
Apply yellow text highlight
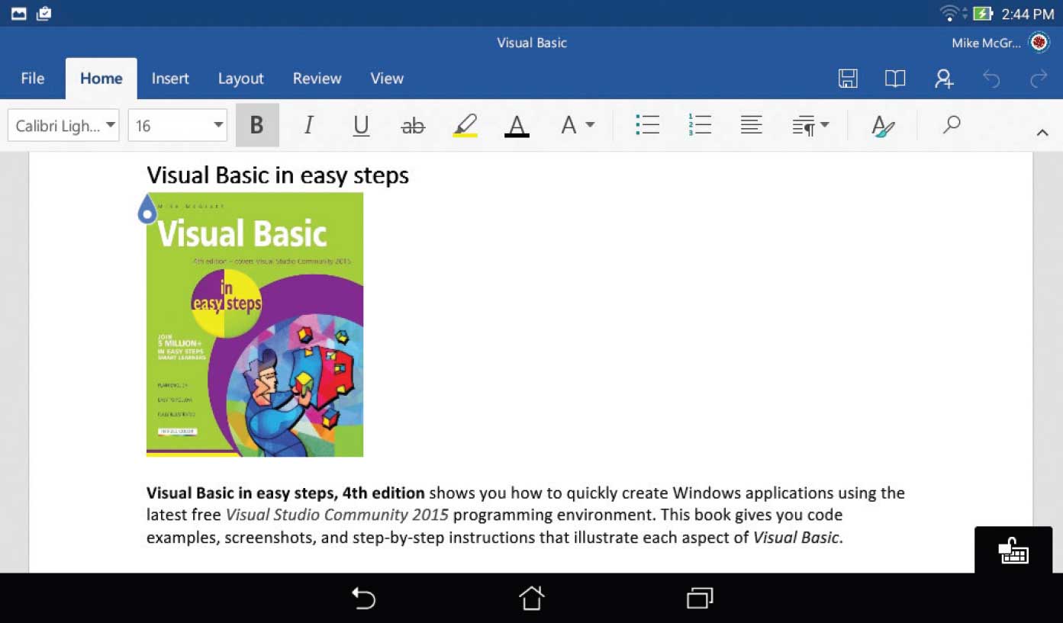click(x=465, y=125)
